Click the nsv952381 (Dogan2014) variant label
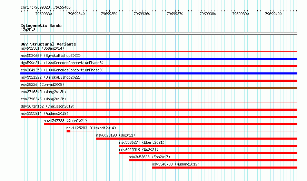This screenshot has height=181, width=307. (42, 48)
